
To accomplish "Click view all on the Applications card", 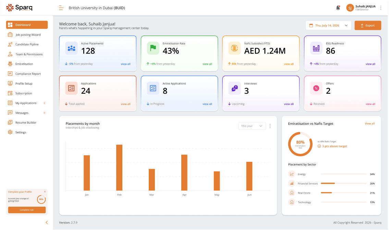I will [x=125, y=104].
